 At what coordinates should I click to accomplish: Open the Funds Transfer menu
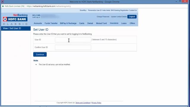tap(51, 23)
